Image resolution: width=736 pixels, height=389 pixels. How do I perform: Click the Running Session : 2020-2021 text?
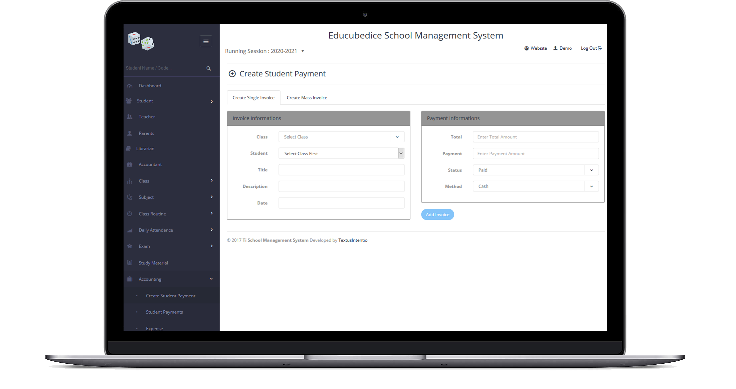(261, 51)
